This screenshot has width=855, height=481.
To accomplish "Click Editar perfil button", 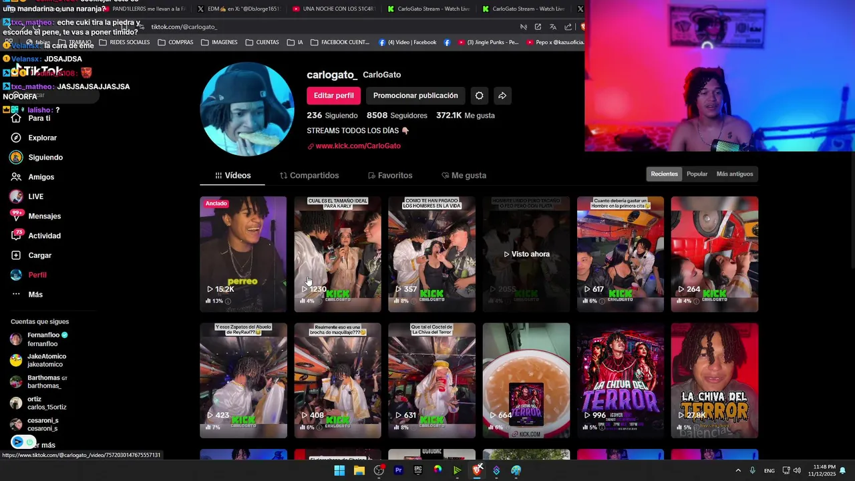I will point(334,96).
